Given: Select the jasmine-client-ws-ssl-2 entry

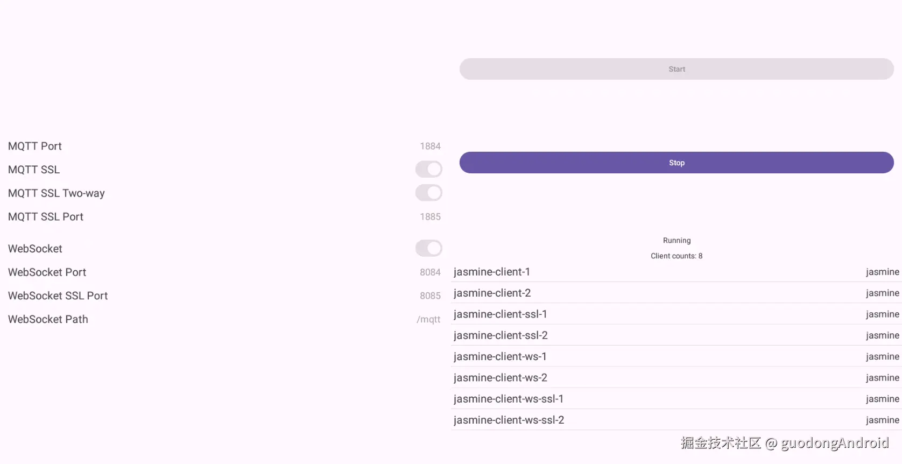Looking at the screenshot, I should [509, 420].
